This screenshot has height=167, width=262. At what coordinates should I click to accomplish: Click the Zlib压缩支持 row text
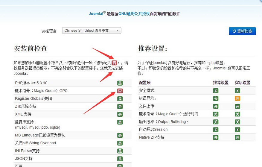(x=25, y=107)
